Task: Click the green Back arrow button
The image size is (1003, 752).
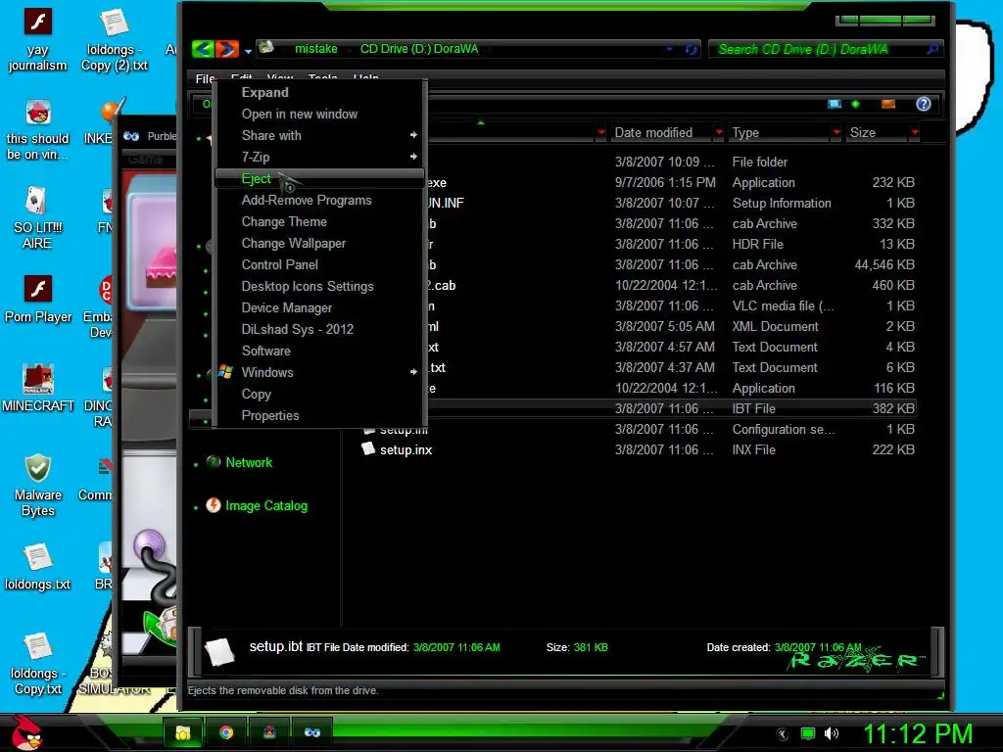Action: (203, 49)
